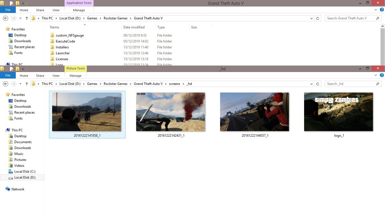
Task: Select Pictures icon in _hd sidebar
Action: click(x=11, y=160)
